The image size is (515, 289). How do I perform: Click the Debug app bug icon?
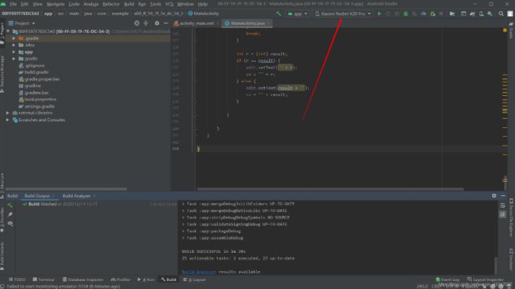click(x=405, y=13)
